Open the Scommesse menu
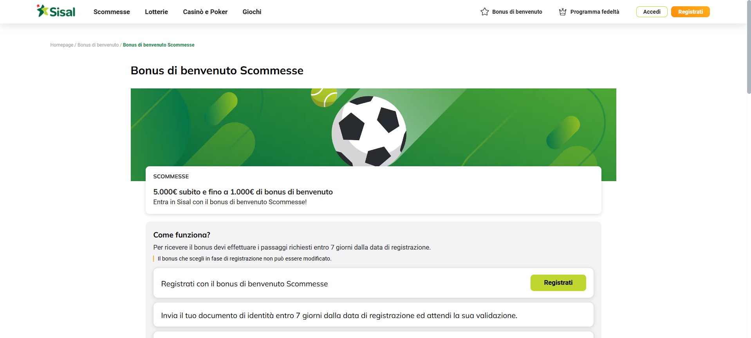This screenshot has width=751, height=338. [x=111, y=12]
